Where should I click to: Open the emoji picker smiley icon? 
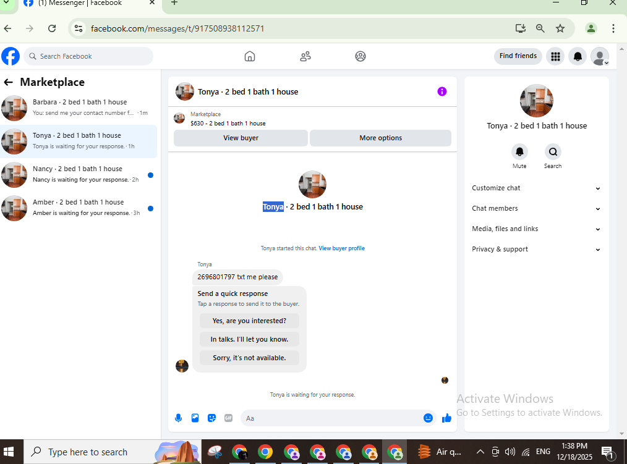pyautogui.click(x=428, y=418)
